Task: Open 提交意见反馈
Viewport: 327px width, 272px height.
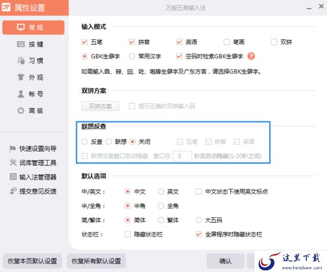Action: click(33, 191)
